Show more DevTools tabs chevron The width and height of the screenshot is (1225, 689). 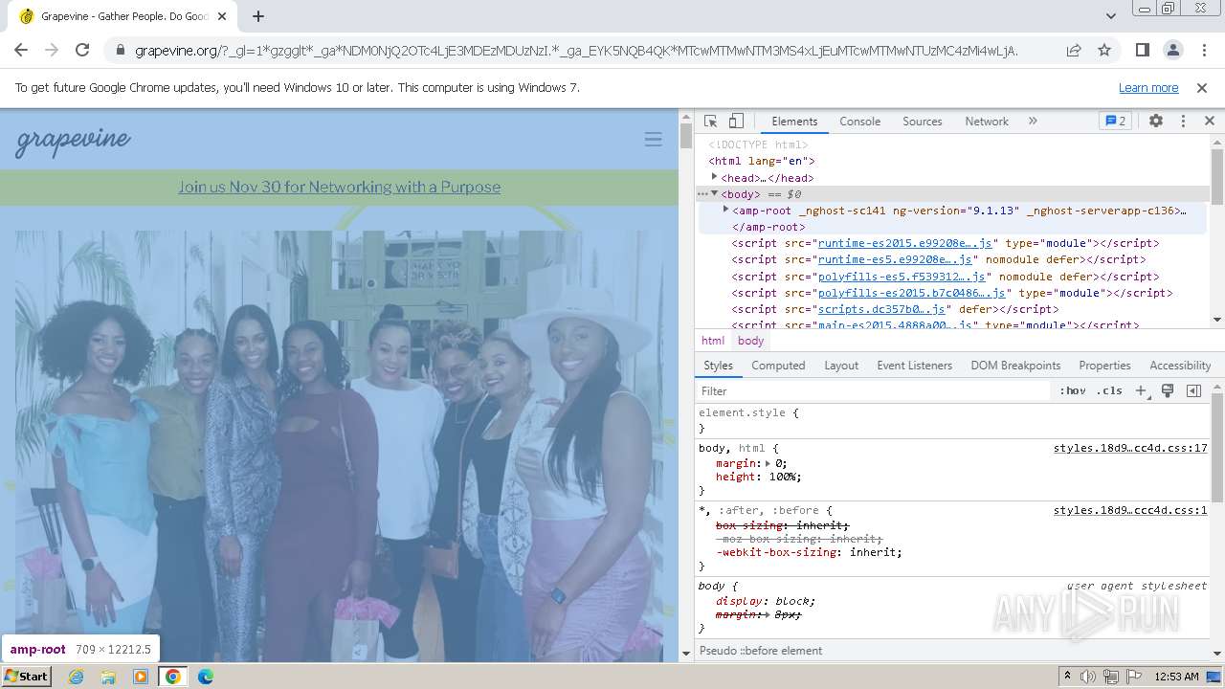click(x=1033, y=122)
